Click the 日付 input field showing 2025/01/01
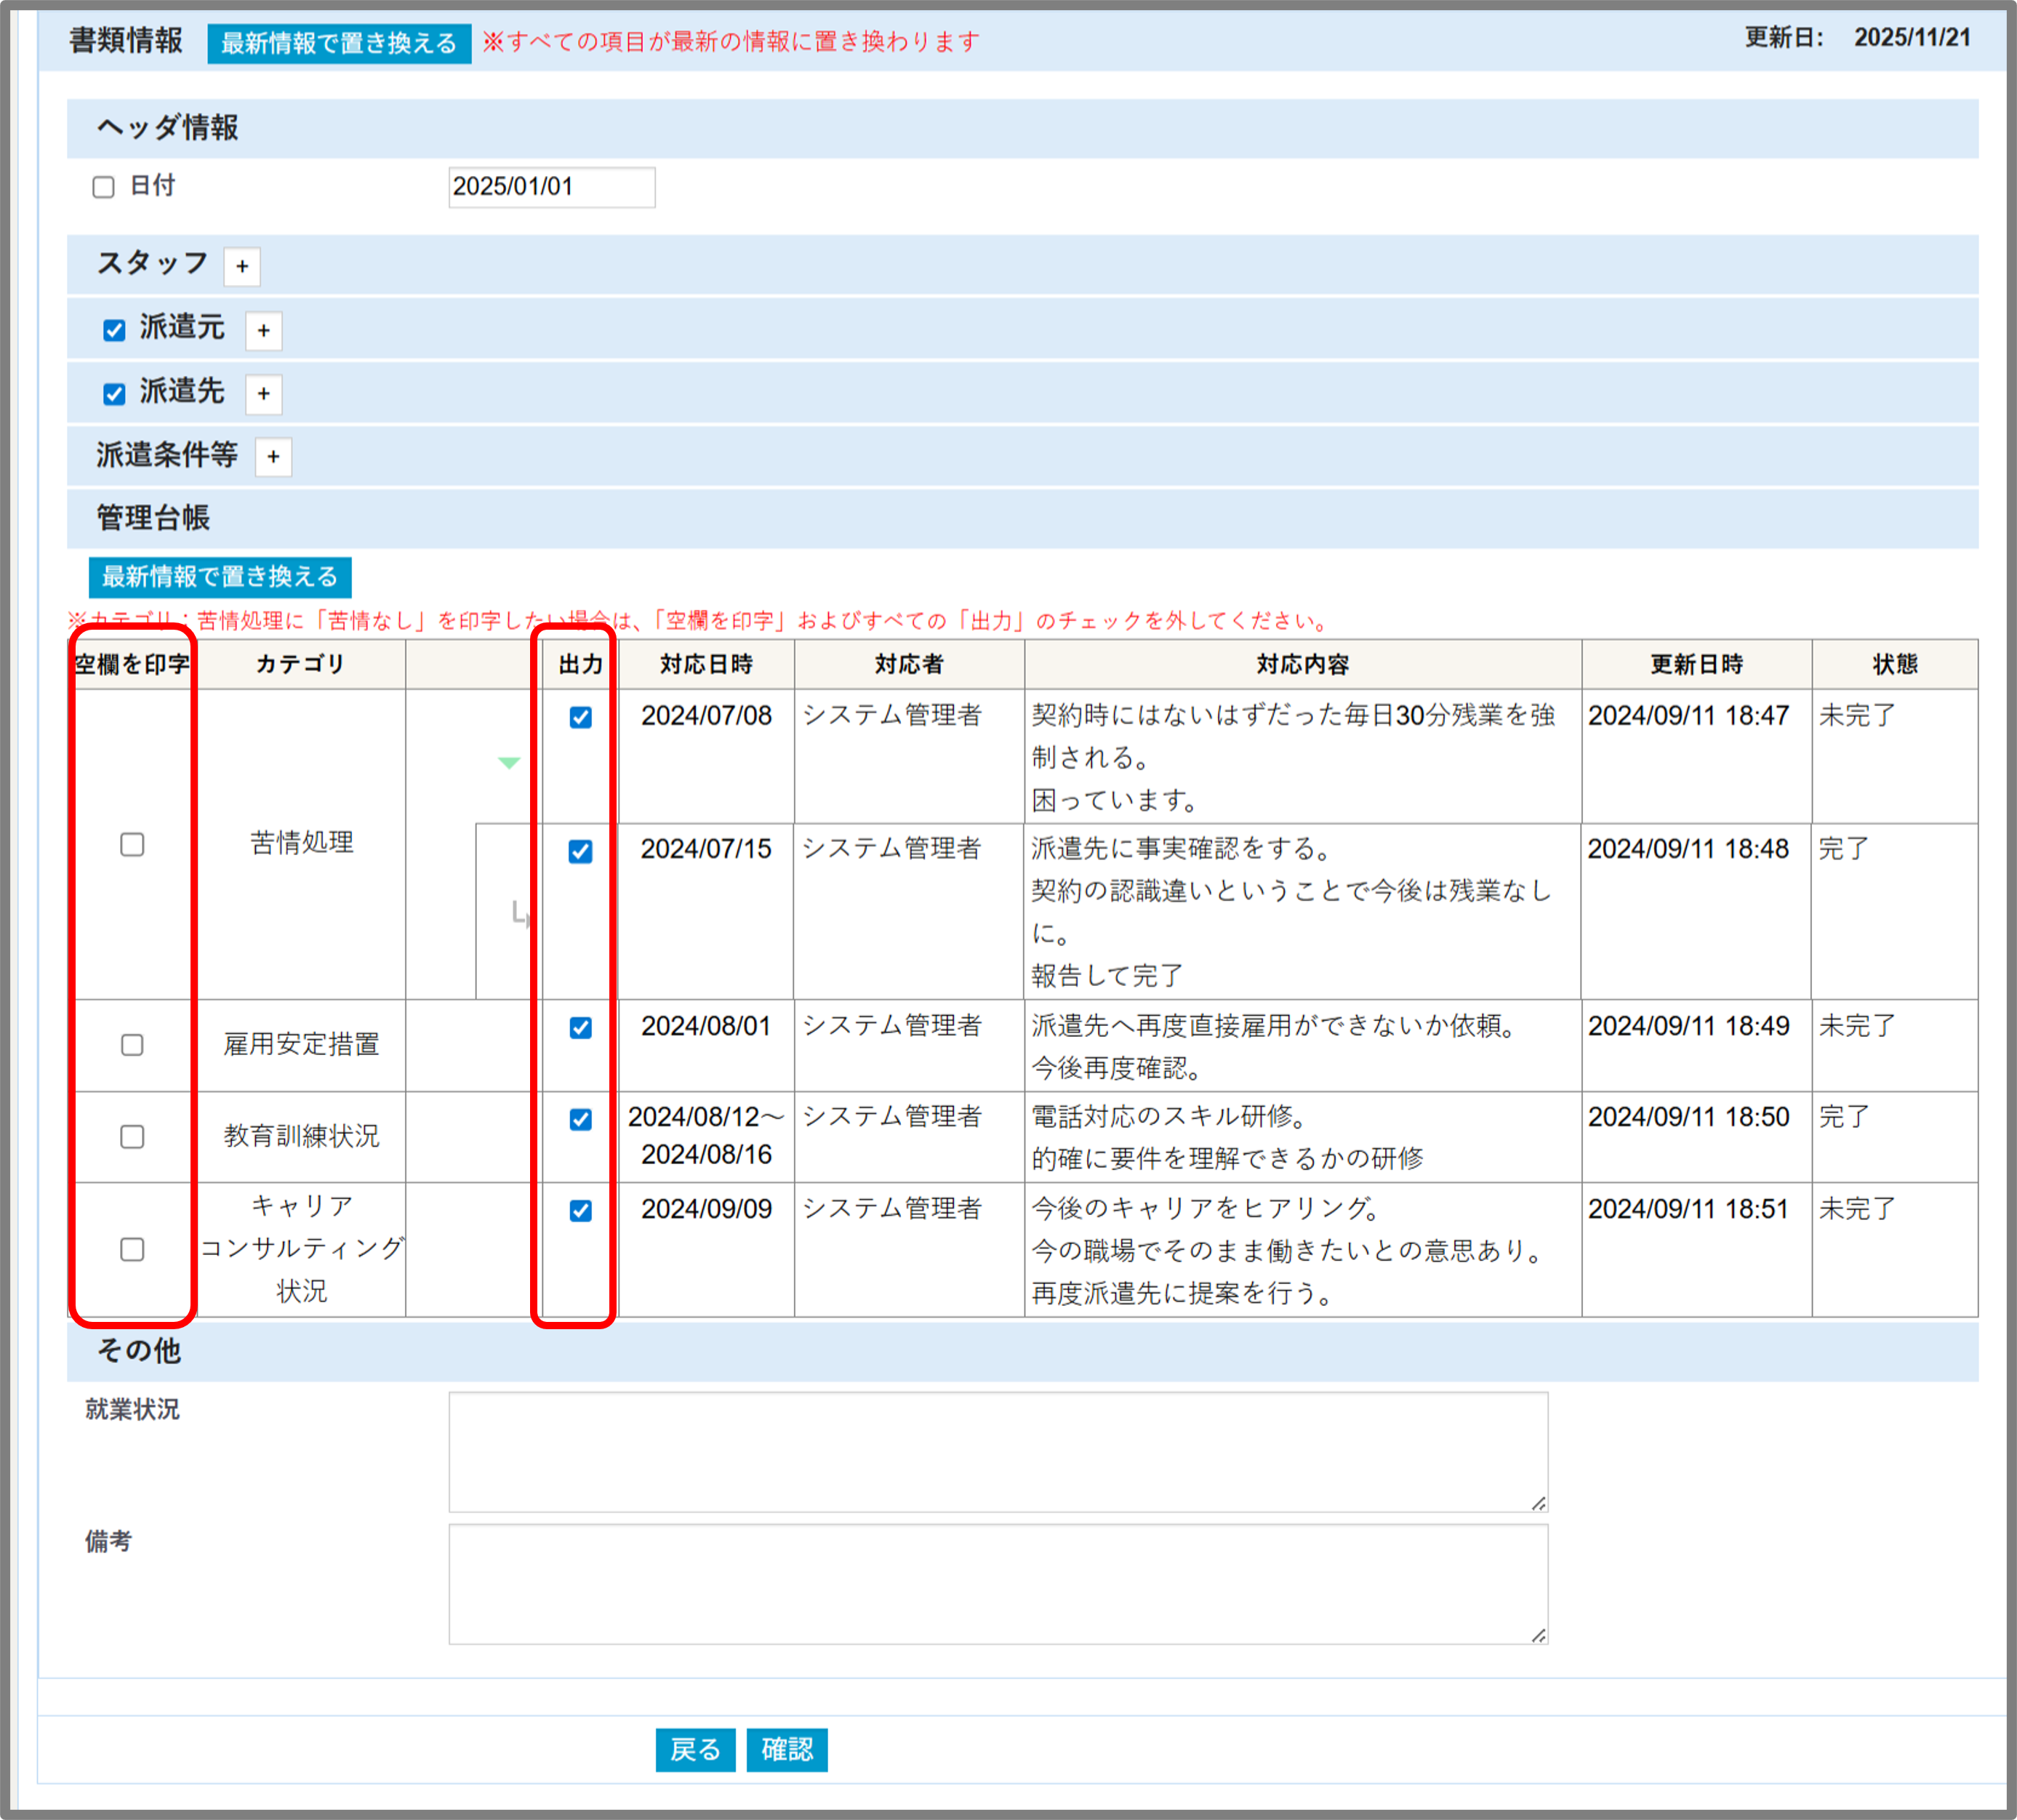2017x1820 pixels. (x=552, y=187)
